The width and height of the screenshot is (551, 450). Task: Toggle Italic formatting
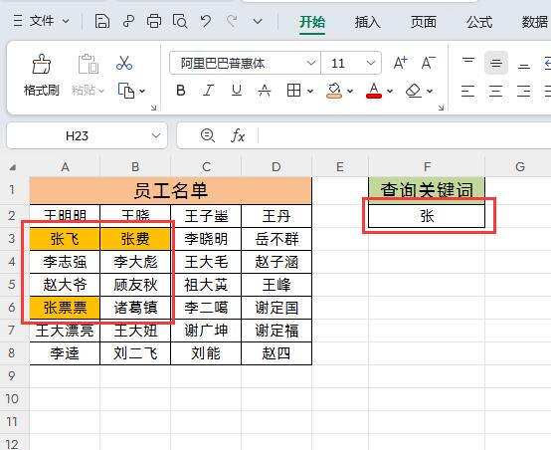pos(209,91)
